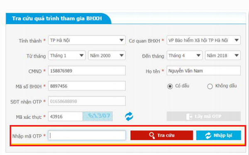
Task: Click the Nhập lại reset button
Action: 219,136
